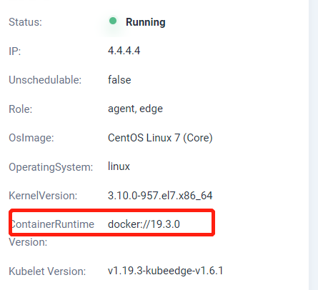Click the CentOS Linux 7 (Core) value

tap(160, 138)
